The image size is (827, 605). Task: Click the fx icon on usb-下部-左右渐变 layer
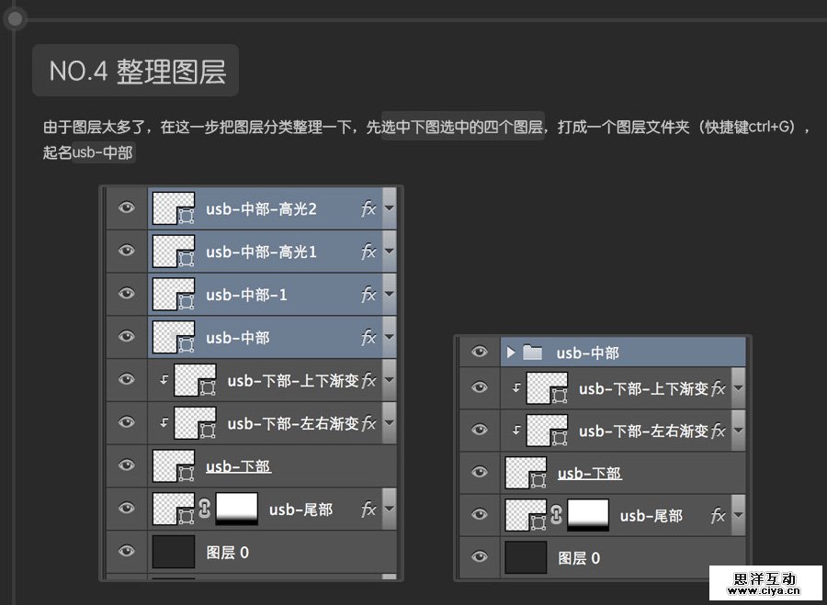[x=370, y=422]
